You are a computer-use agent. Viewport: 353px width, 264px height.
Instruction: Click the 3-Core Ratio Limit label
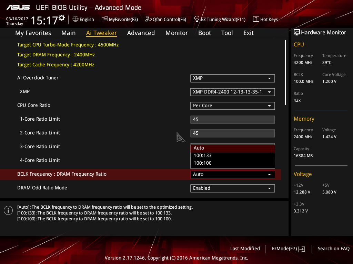[x=40, y=146]
